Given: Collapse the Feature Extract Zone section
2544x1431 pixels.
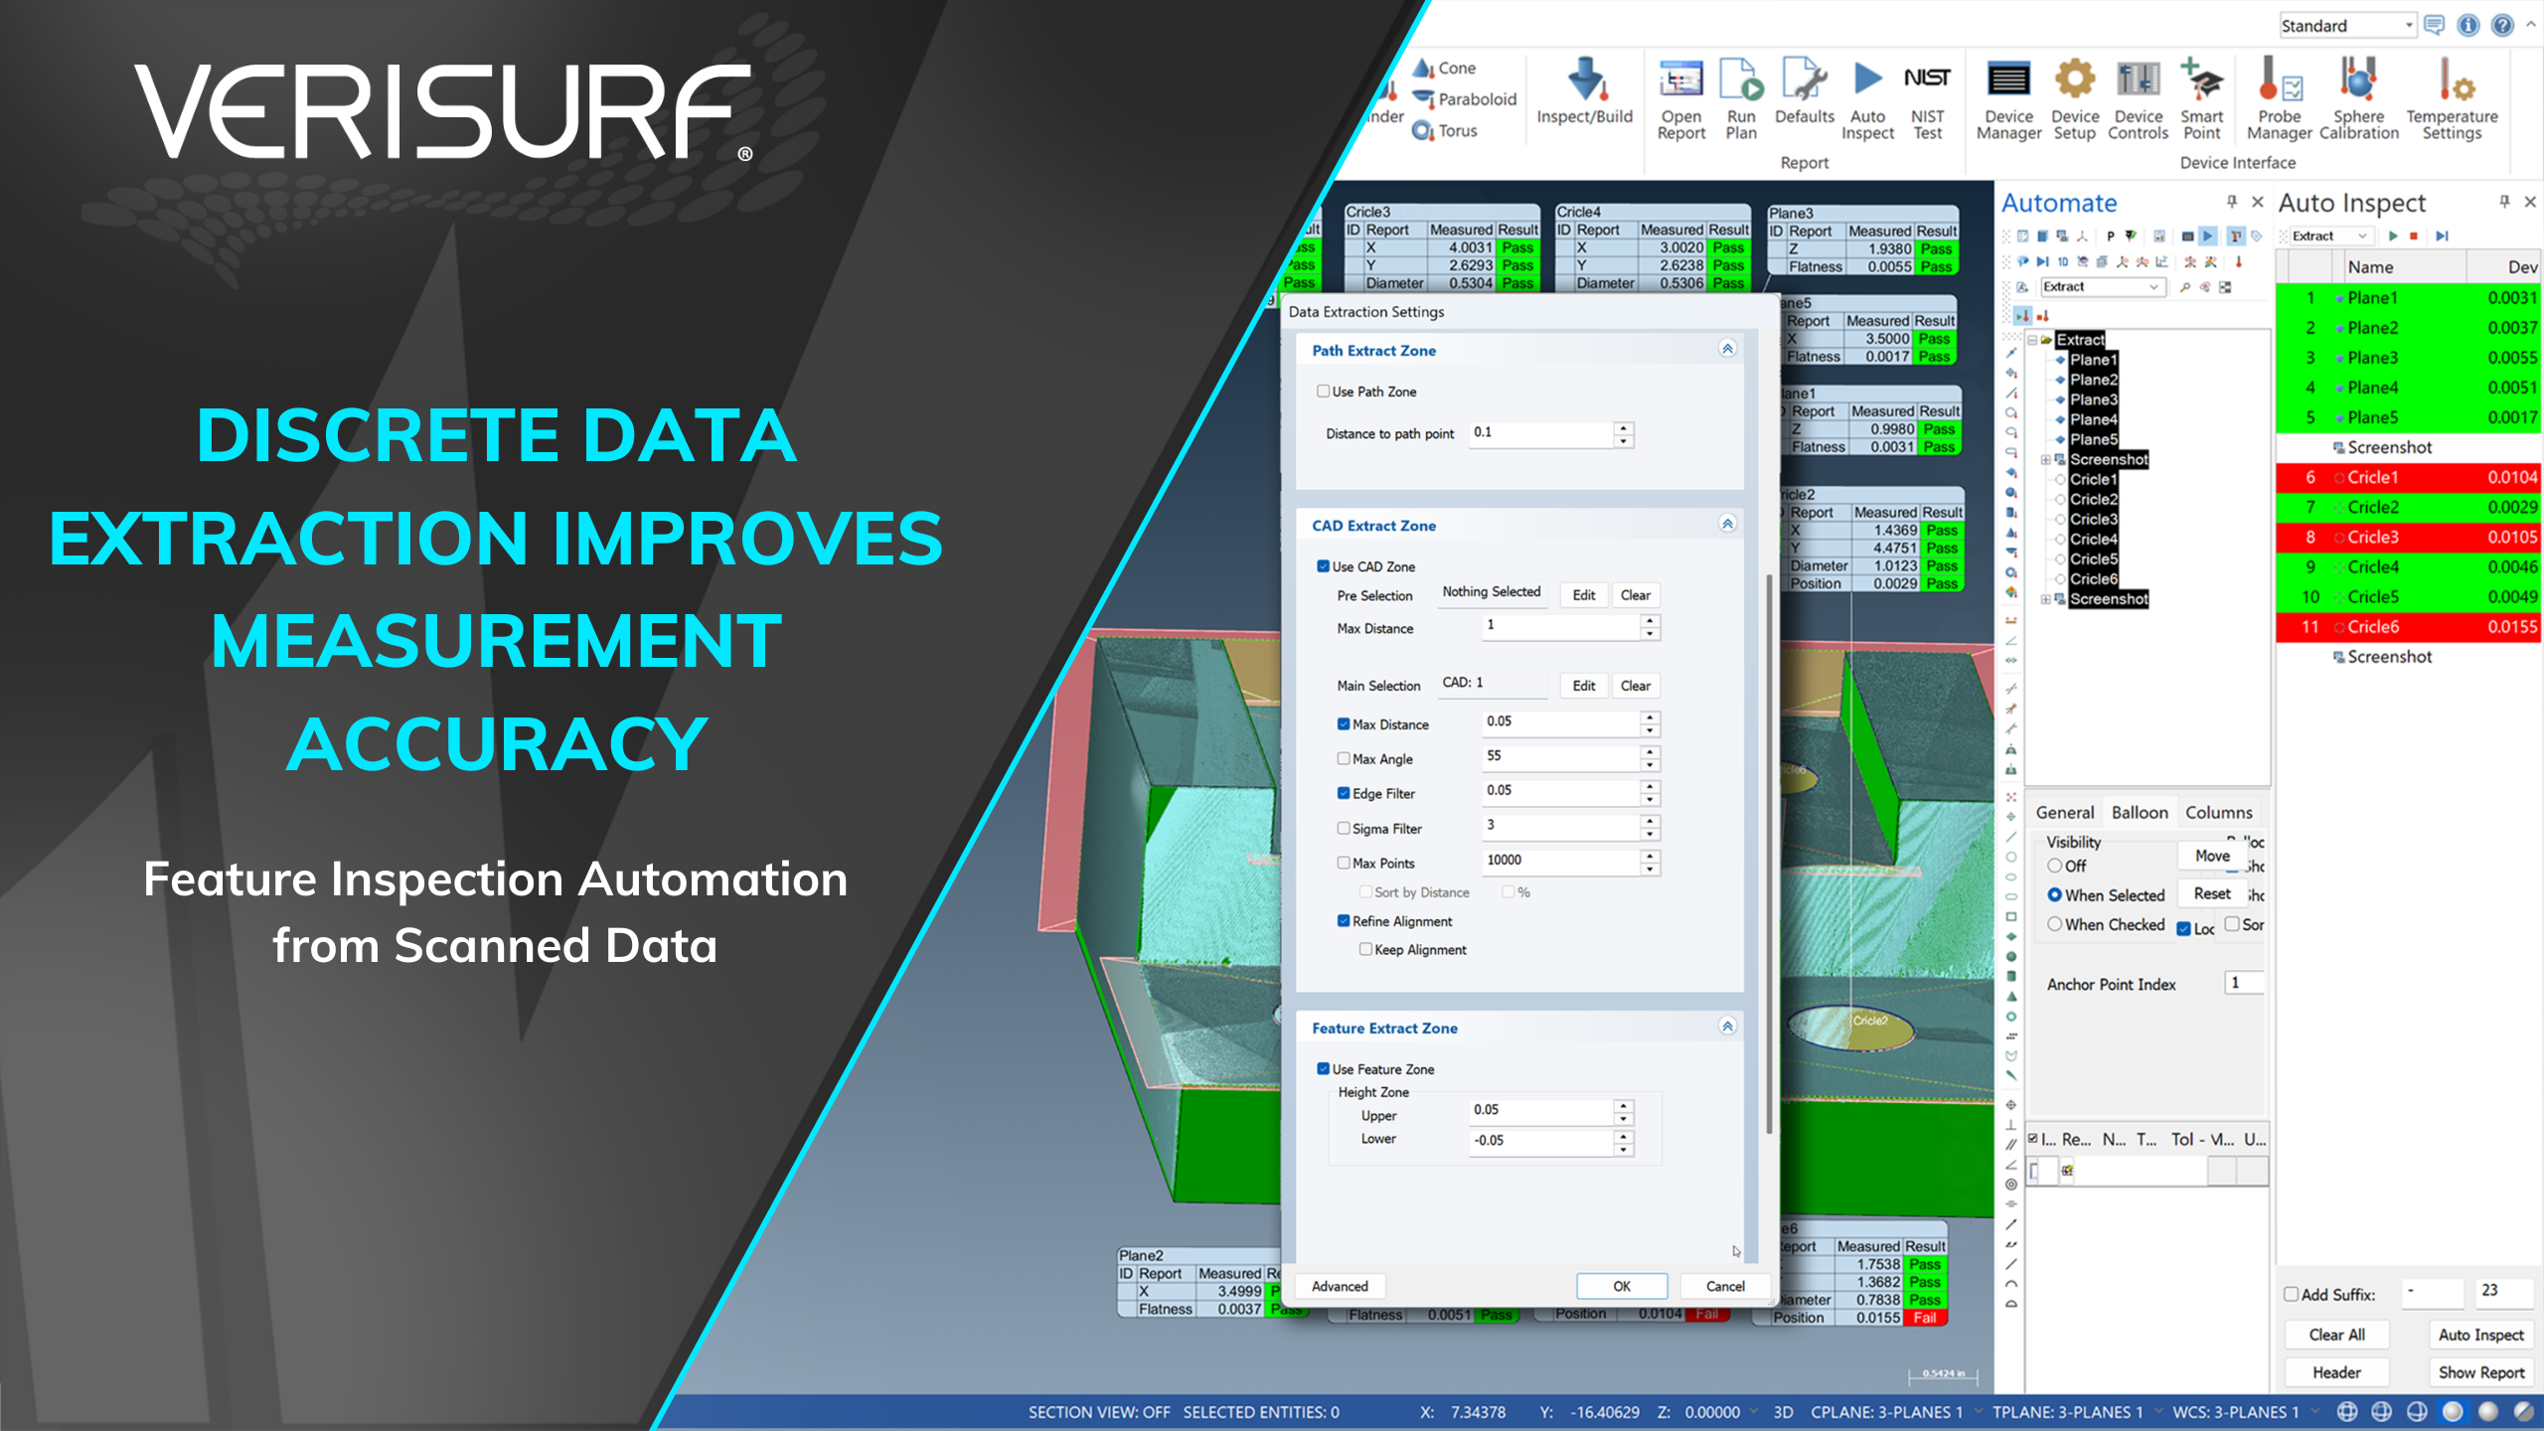Looking at the screenshot, I should 1727,1027.
